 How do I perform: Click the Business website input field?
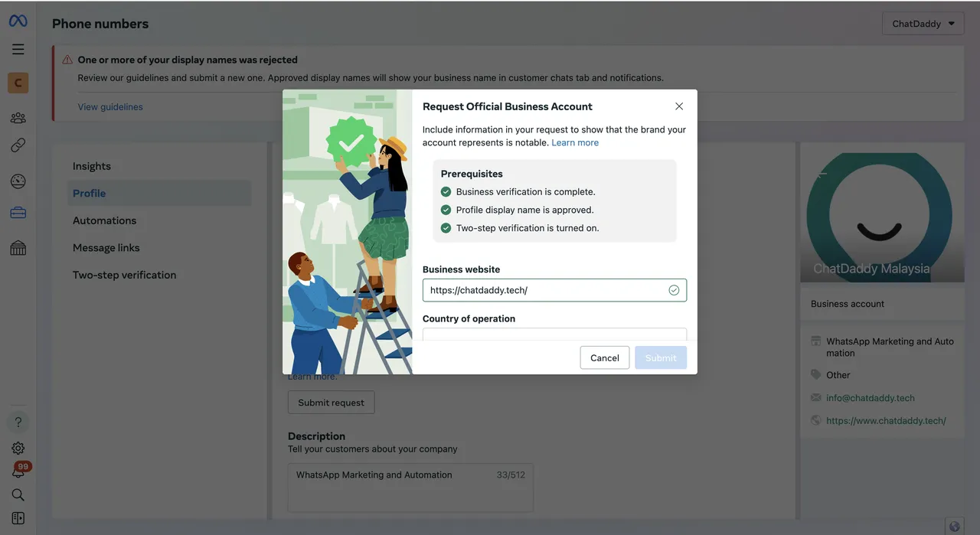[544, 290]
